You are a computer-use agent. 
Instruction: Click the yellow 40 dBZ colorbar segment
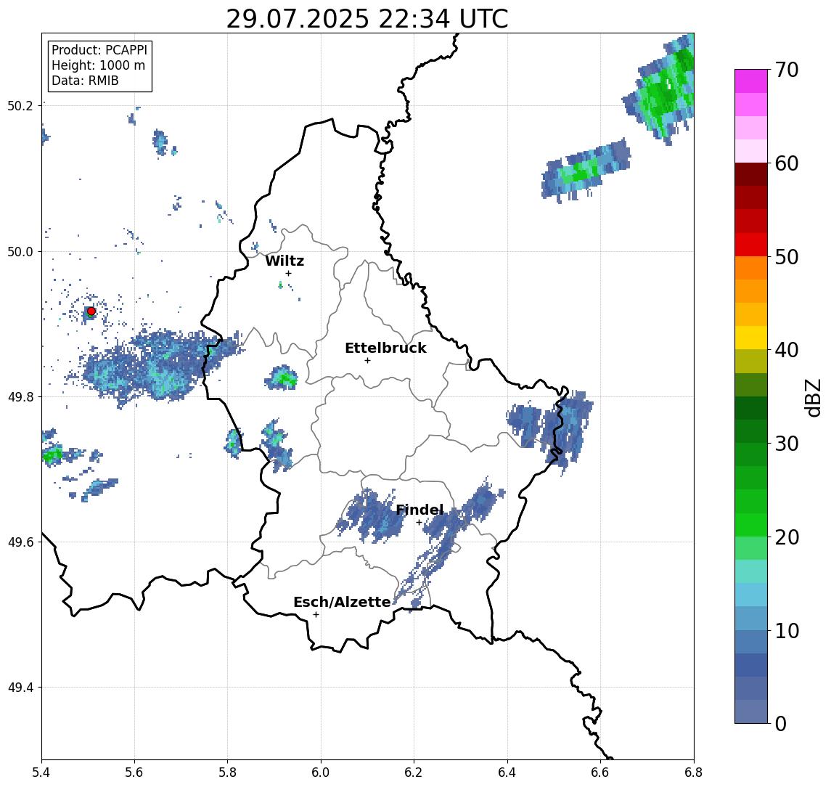[751, 338]
